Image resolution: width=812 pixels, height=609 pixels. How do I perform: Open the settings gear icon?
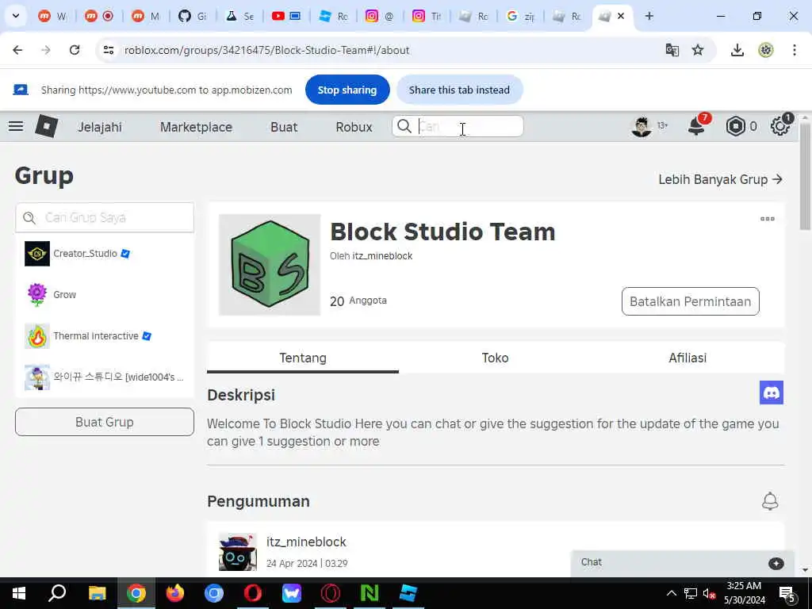coord(780,126)
